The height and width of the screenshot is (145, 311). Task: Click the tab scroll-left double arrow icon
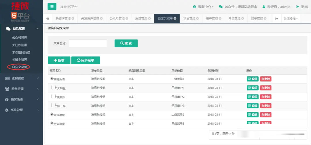pos(48,18)
